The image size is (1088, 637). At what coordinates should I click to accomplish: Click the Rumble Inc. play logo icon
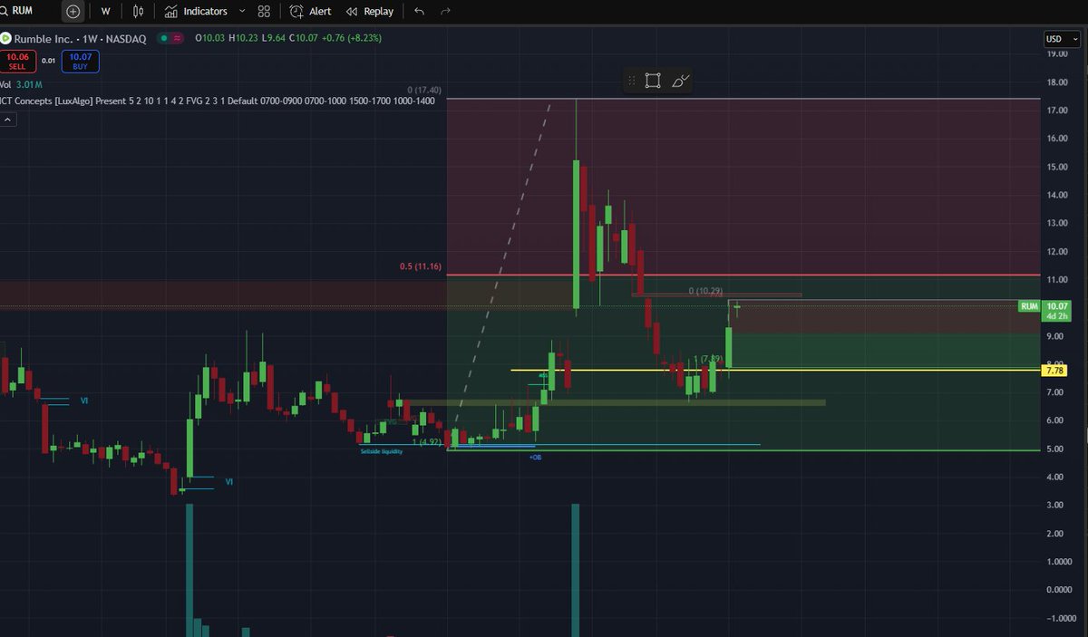coord(5,38)
